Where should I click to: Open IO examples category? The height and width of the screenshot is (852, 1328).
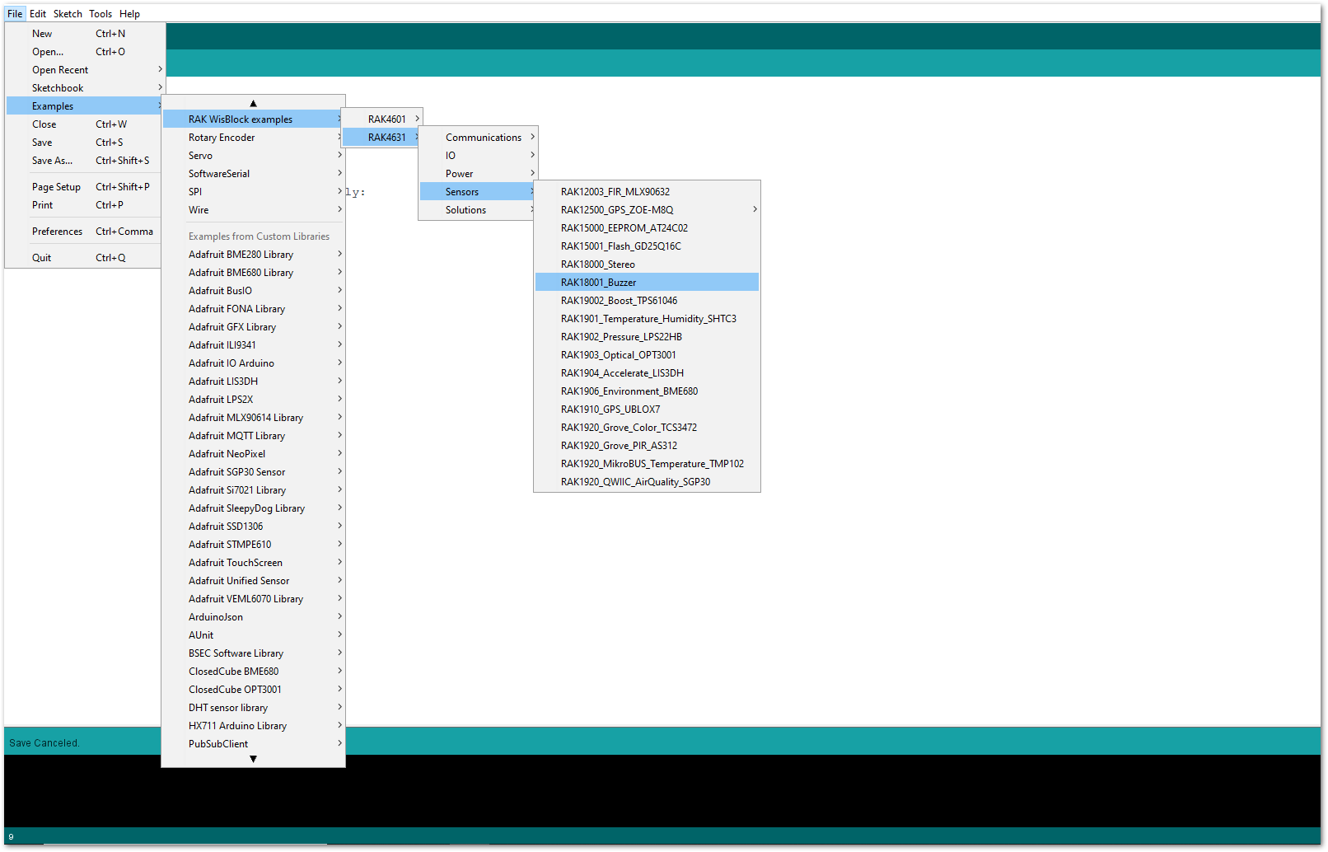[479, 156]
